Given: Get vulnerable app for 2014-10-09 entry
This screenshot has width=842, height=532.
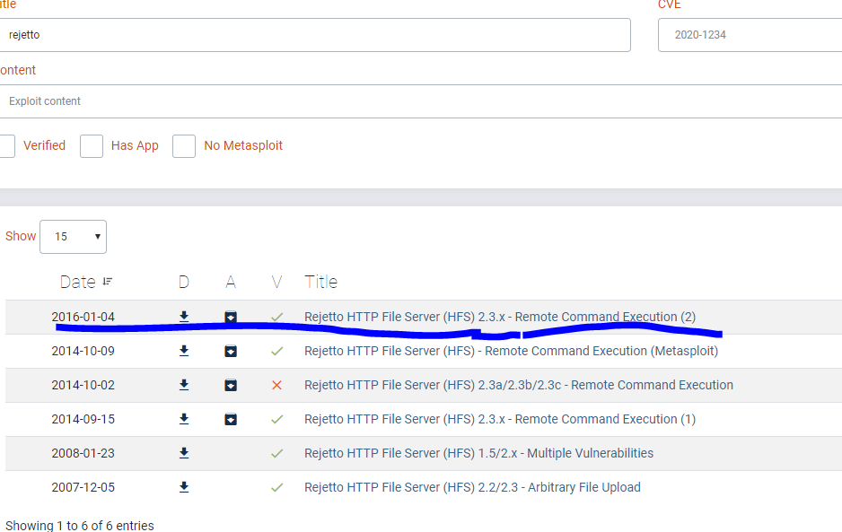Looking at the screenshot, I should [x=231, y=351].
